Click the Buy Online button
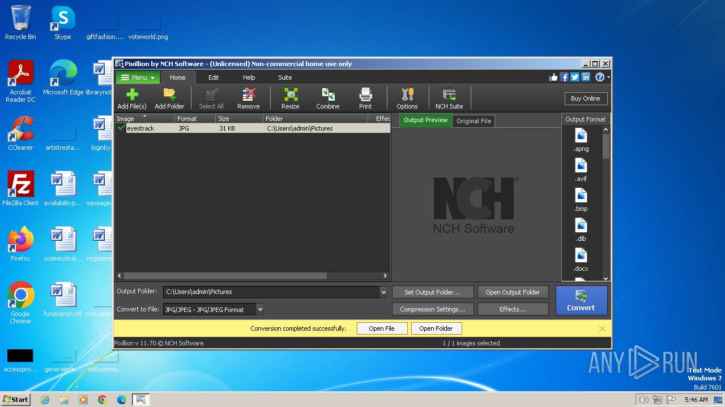725x407 pixels. coord(586,98)
